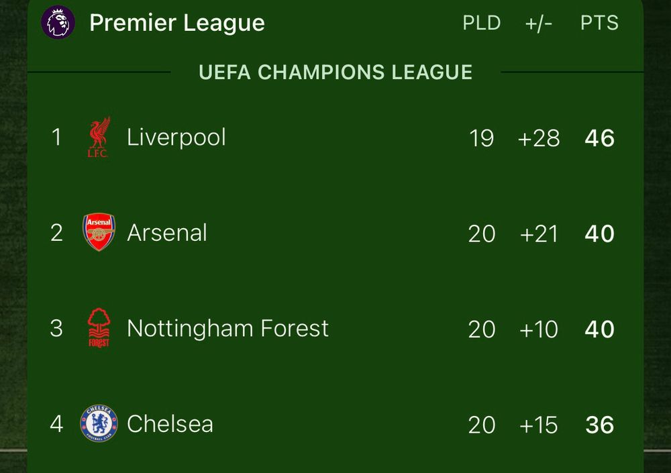Select Chelsea team name
Image resolution: width=671 pixels, height=473 pixels.
tap(170, 424)
